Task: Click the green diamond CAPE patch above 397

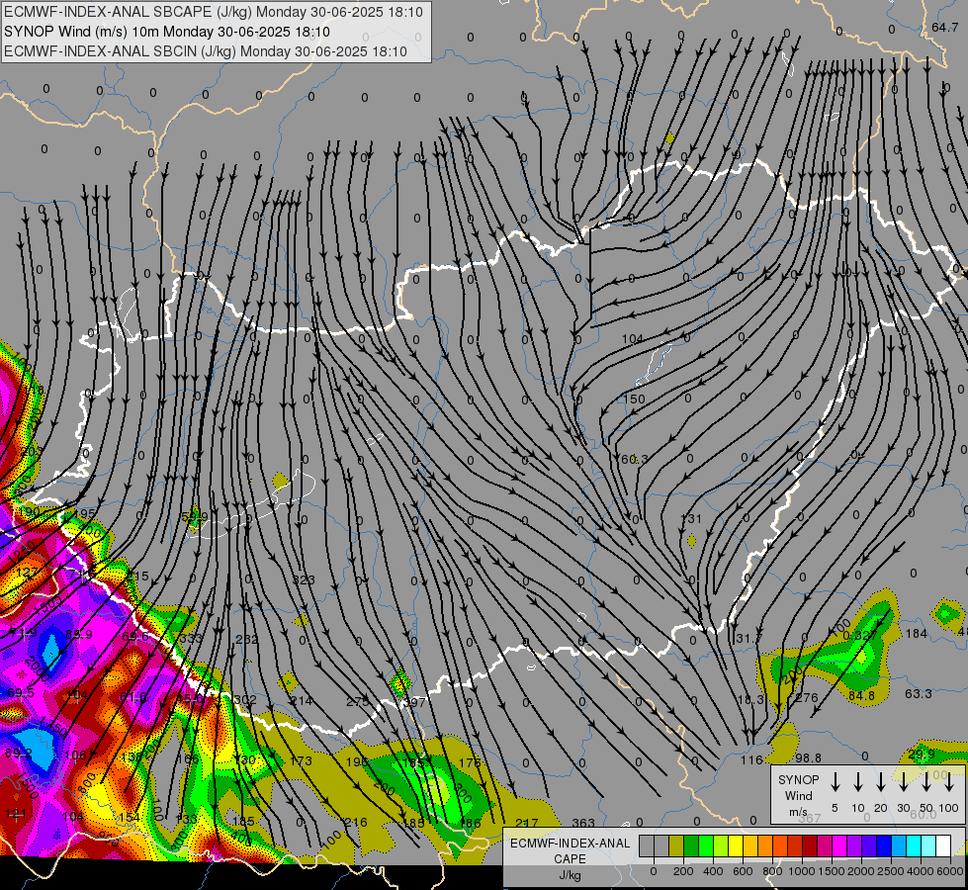Action: coord(400,683)
